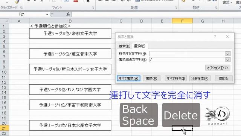Open the Name Box dropdown arrow
This screenshot has height=136, width=241.
47,14
